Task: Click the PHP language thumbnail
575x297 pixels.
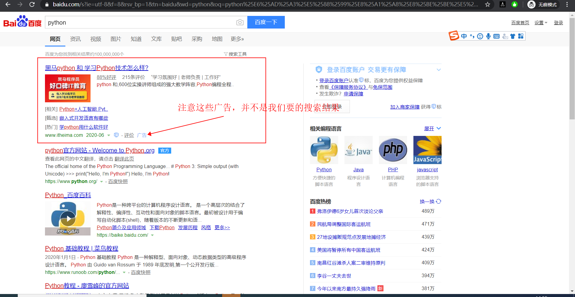Action: 393,150
